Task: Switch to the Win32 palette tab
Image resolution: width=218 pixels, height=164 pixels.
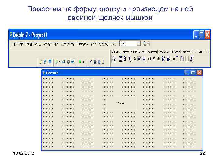Action: pos(134,52)
